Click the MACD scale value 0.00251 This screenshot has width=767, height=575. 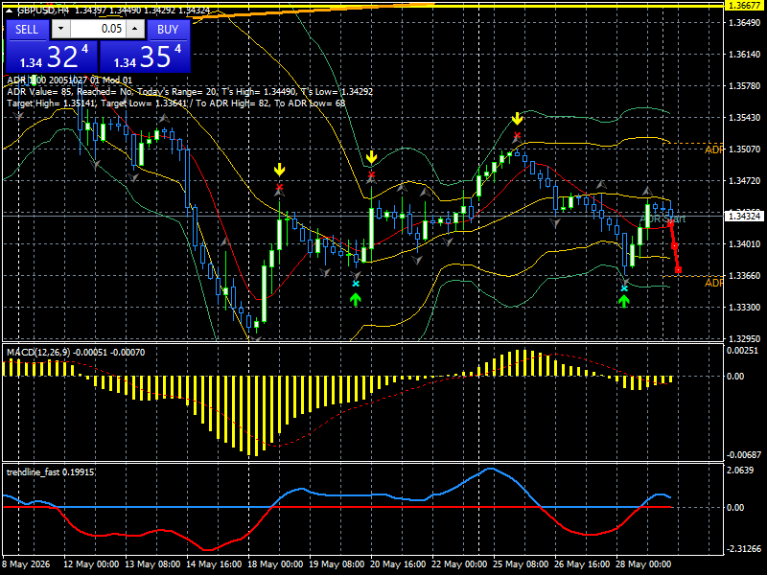click(x=742, y=350)
